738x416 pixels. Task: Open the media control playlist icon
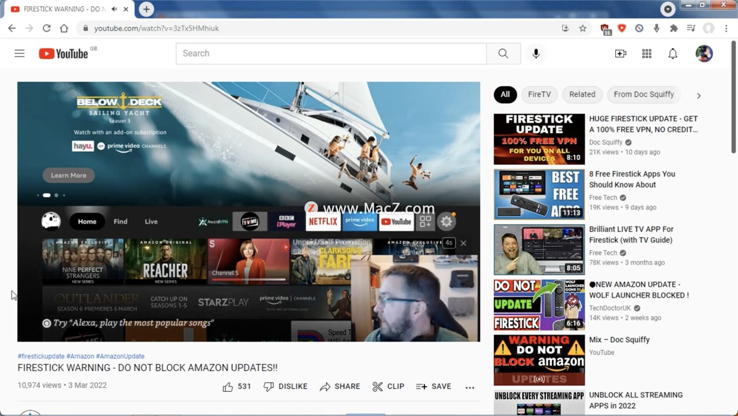(691, 28)
